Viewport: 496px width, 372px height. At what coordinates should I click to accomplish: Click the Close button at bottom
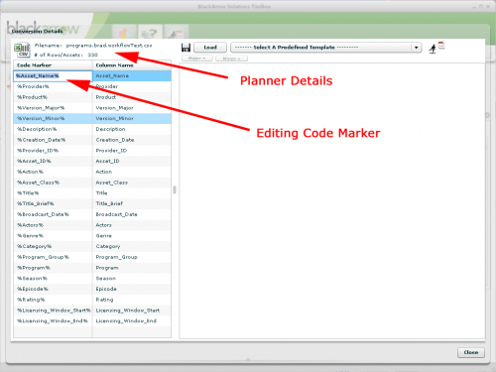point(471,352)
